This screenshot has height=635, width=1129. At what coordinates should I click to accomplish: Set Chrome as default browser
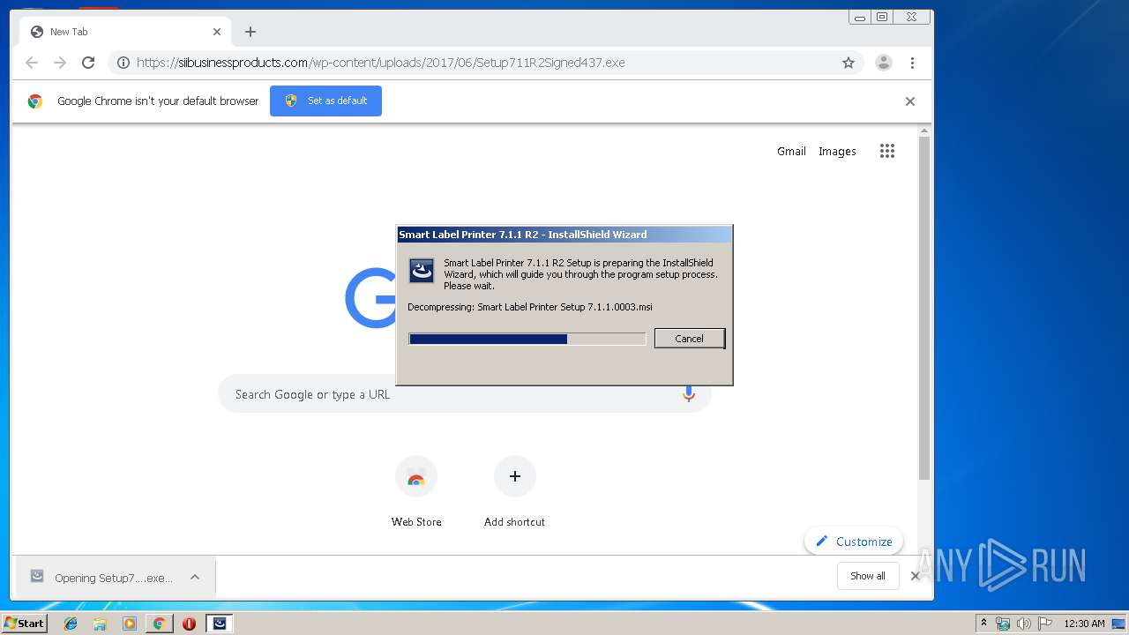[325, 101]
